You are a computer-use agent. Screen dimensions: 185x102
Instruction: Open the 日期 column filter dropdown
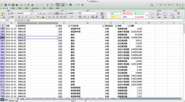click(x=17, y=26)
